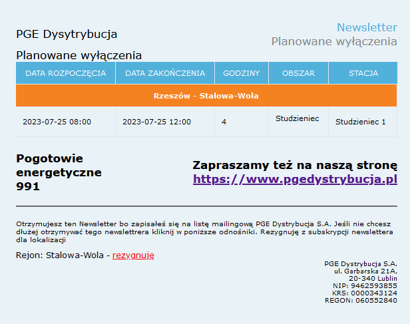This screenshot has width=410, height=324.
Task: Click end date 2023-07-25 12:00 cell
Action: [165, 122]
